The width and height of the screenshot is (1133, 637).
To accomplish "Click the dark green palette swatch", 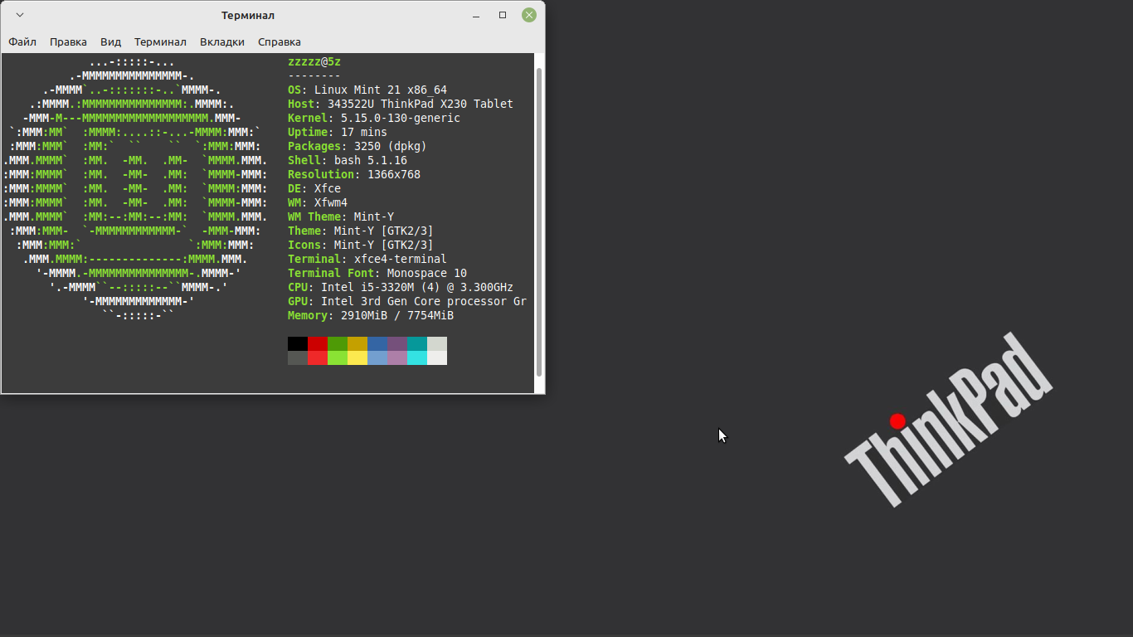I will 338,343.
